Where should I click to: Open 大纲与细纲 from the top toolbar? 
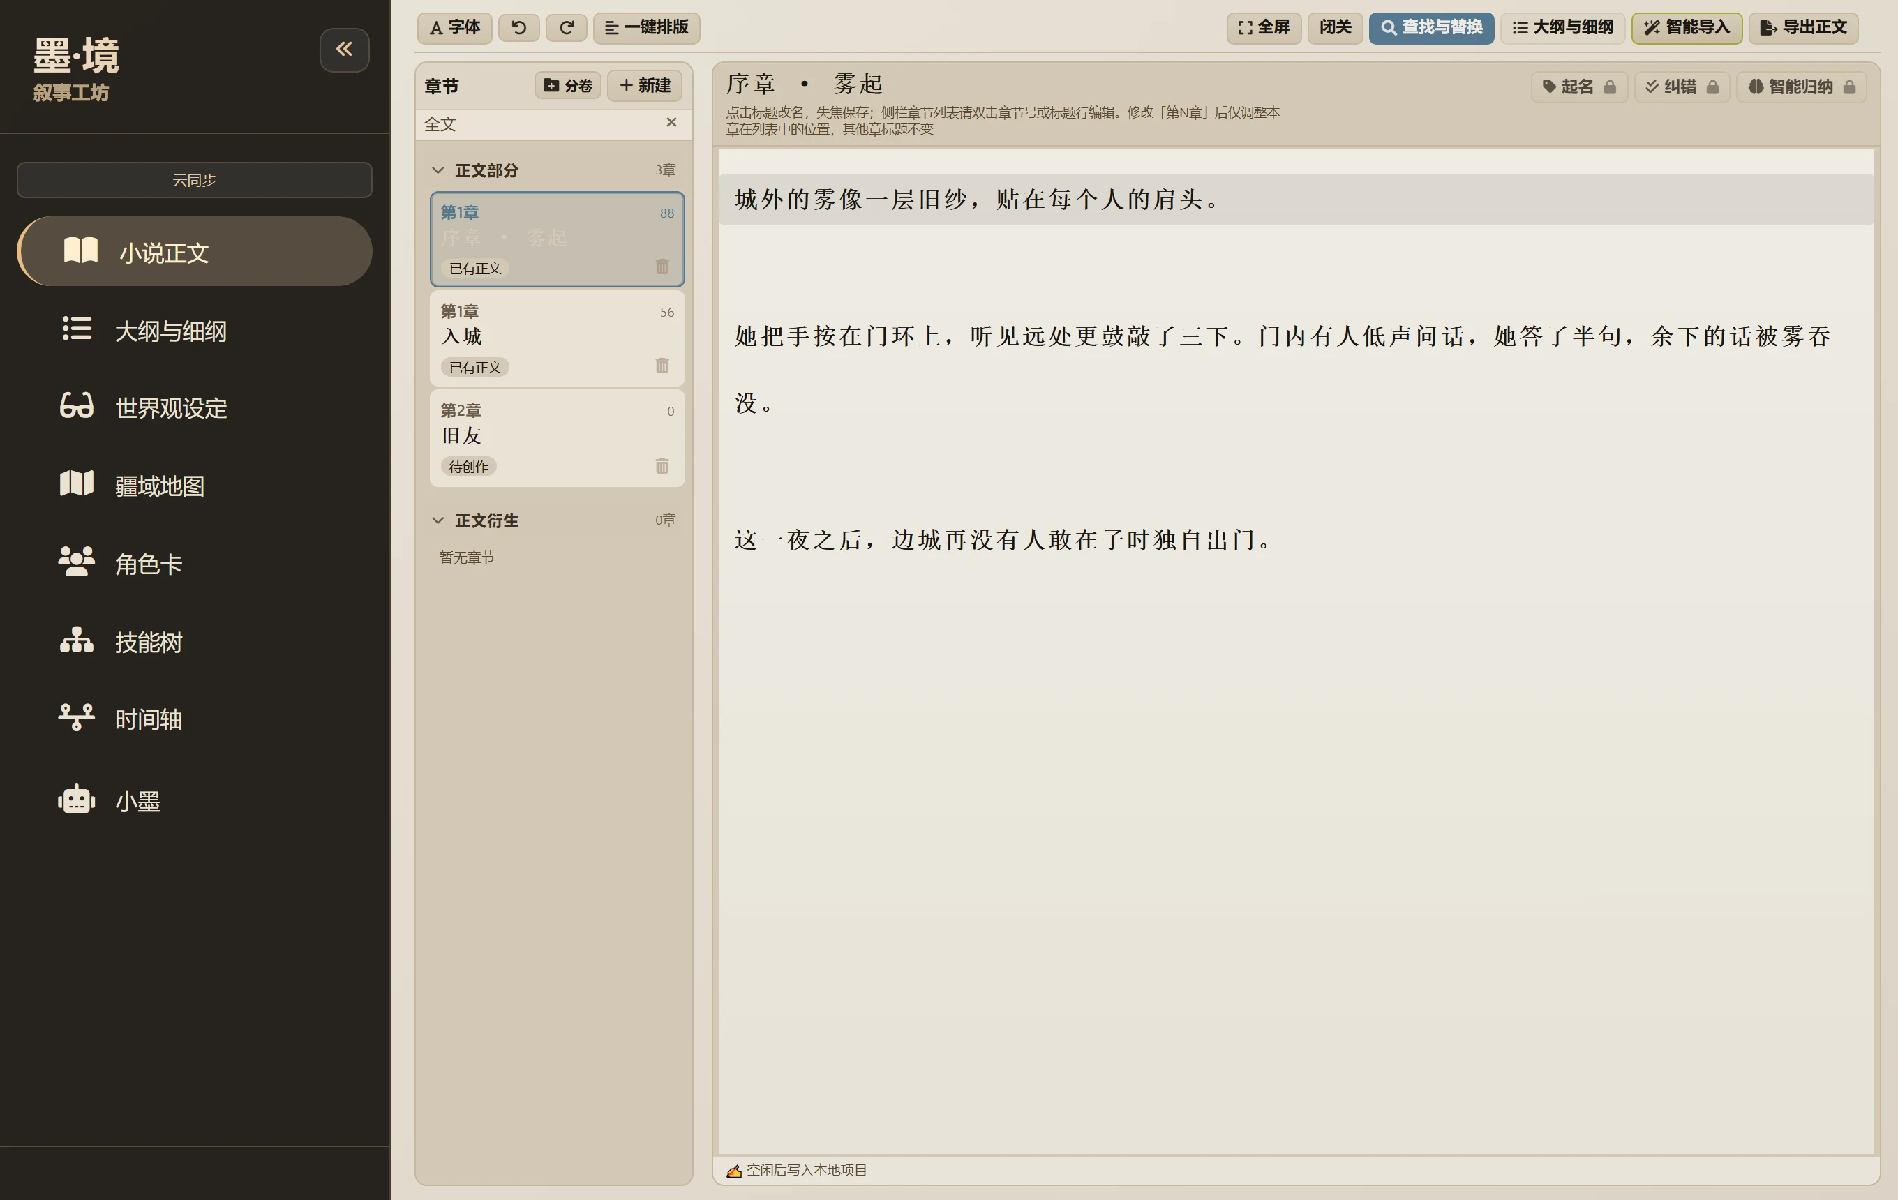1562,28
